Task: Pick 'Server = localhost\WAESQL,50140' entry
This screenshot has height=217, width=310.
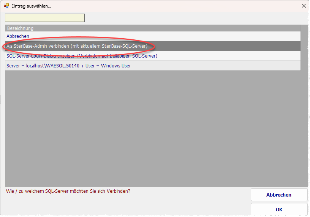Action: 153,66
